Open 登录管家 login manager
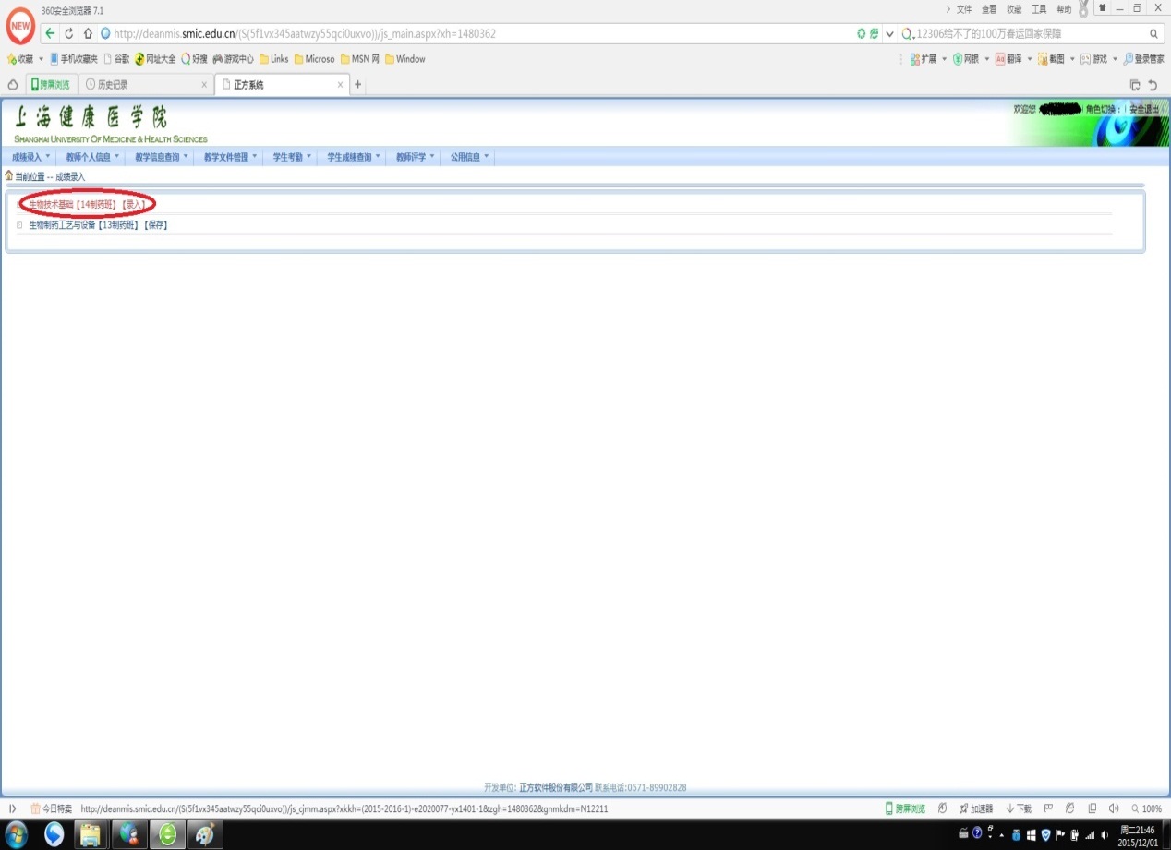The height and width of the screenshot is (850, 1171). click(1144, 59)
